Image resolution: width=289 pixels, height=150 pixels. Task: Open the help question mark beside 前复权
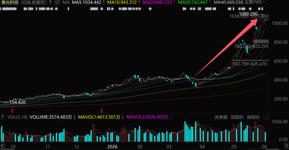point(50,2)
